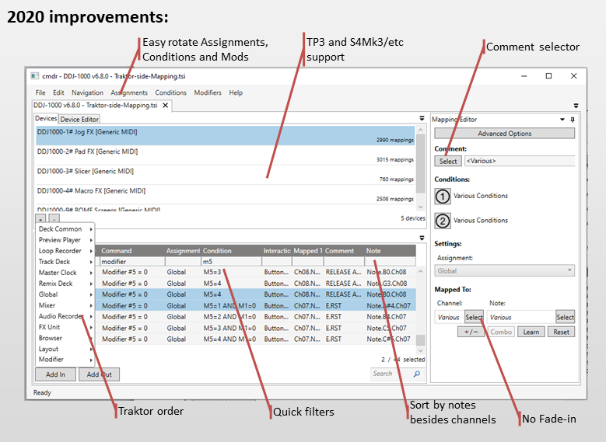This screenshot has width=606, height=442.
Task: Switch to the Device Editor tab
Action: pos(79,120)
